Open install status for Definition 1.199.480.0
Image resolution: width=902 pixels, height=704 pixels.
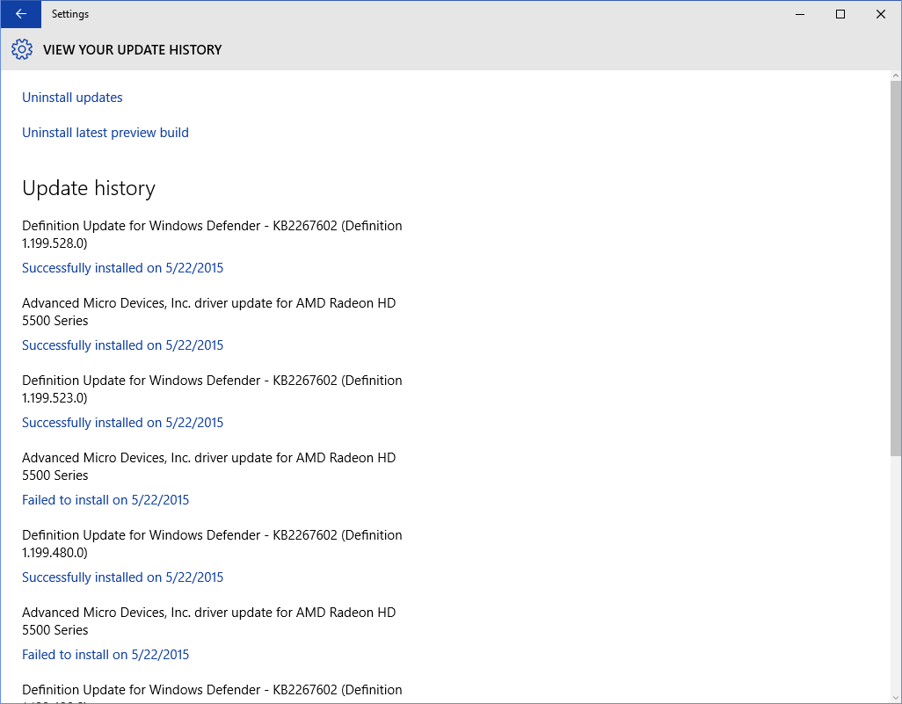coord(122,577)
